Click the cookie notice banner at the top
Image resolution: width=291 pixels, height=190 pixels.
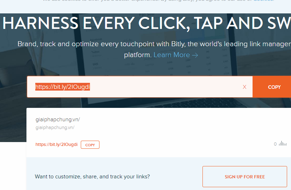[x=145, y=6]
